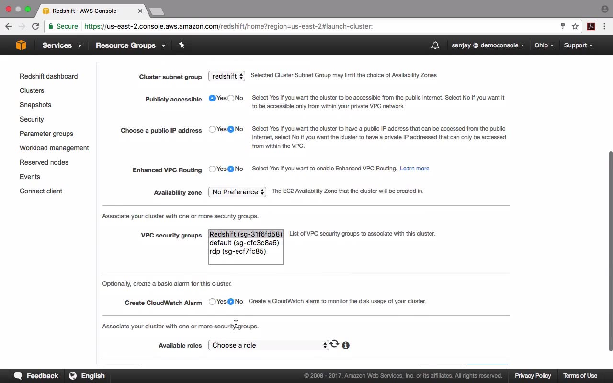The image size is (613, 383).
Task: Open the pin shortcuts icon in navbar
Action: pyautogui.click(x=182, y=45)
